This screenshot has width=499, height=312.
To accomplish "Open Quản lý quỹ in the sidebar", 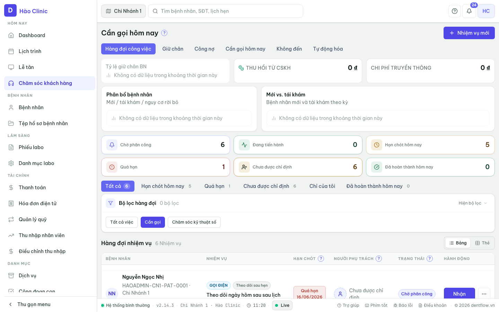I will click(x=50, y=219).
